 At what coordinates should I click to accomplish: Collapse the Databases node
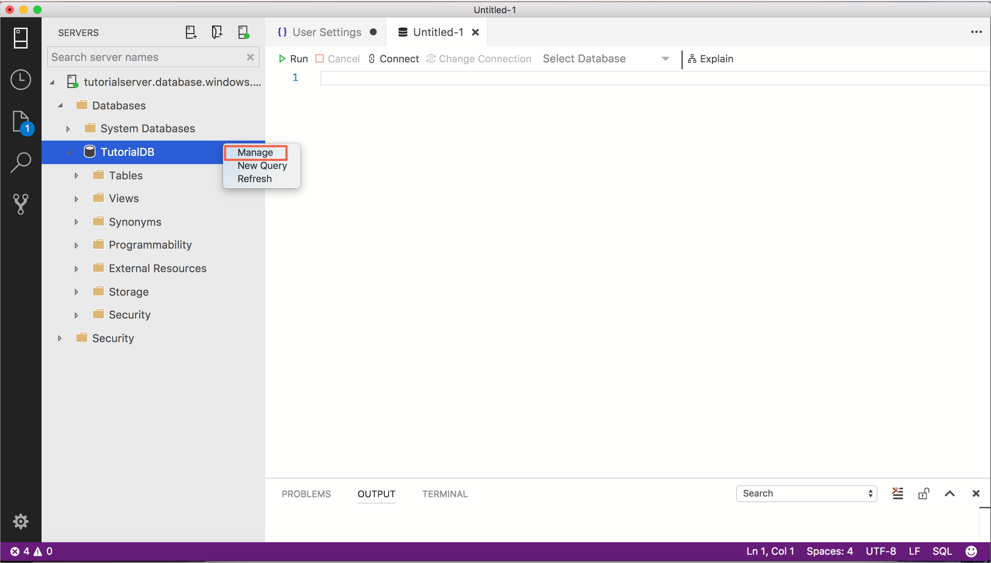[60, 105]
